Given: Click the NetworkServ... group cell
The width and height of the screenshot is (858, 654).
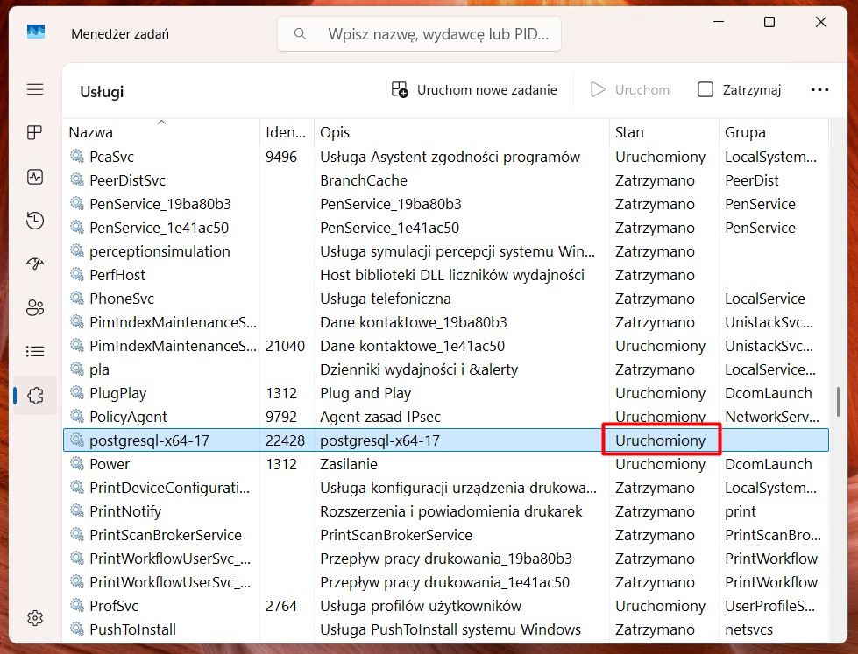Looking at the screenshot, I should pyautogui.click(x=772, y=416).
